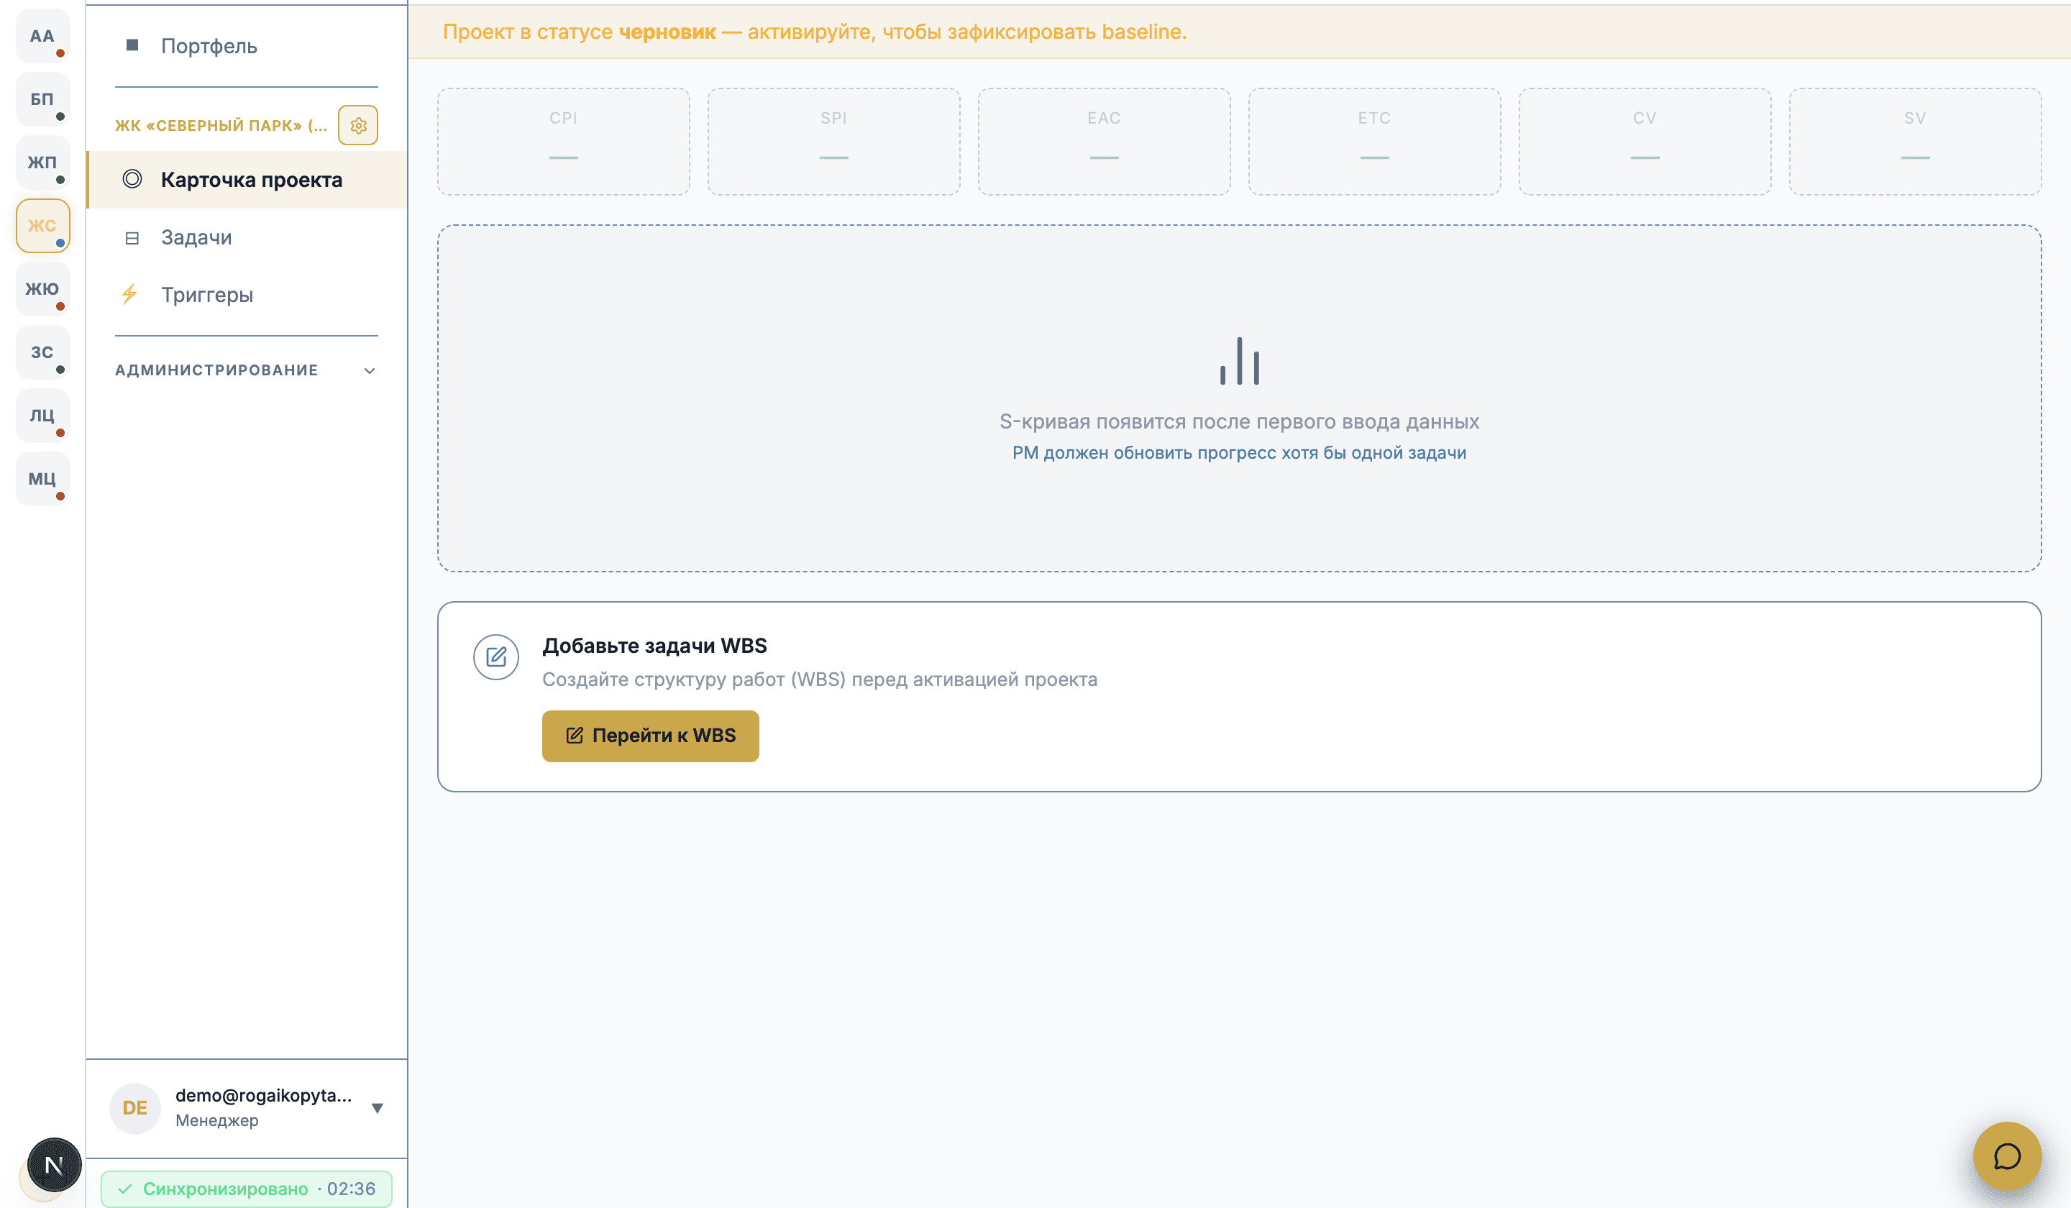
Task: Open the ЗС project avatar
Action: click(x=42, y=352)
